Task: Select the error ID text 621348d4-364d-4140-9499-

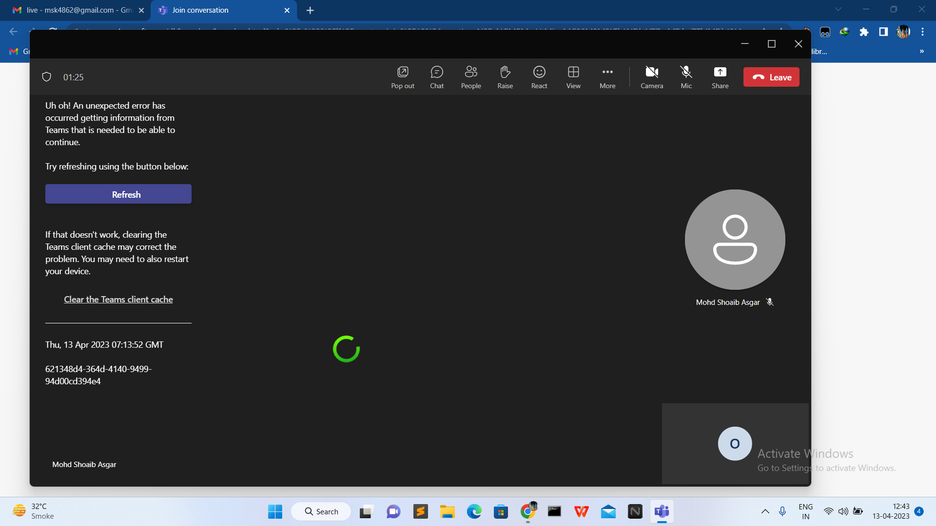Action: coord(98,369)
